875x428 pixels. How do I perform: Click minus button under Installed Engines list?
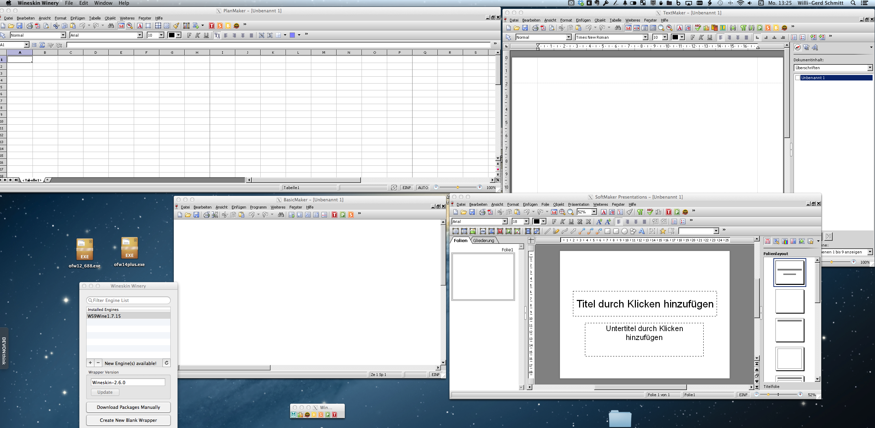(98, 363)
